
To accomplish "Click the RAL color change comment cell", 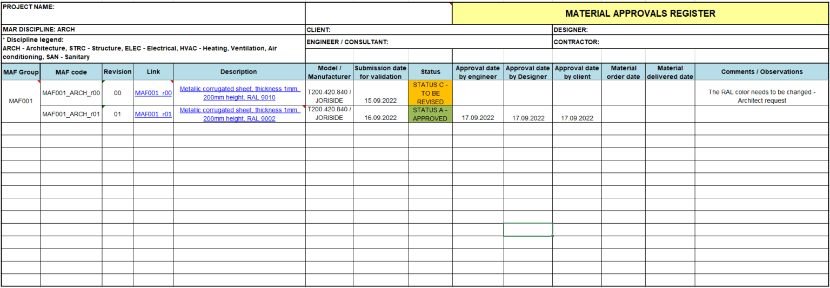I will (x=761, y=96).
